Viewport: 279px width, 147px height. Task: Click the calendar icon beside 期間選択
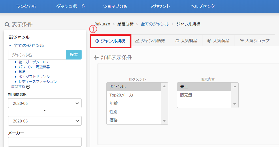coord(10,94)
